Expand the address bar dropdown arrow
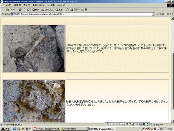Screen dimensions: 174x131 153,14
